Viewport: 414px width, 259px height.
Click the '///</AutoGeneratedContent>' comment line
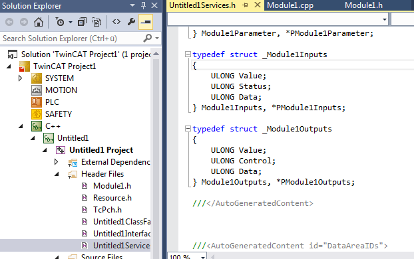click(253, 203)
